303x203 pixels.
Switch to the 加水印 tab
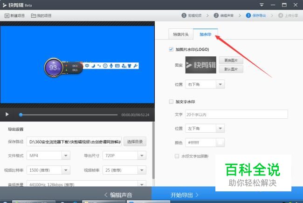[x=206, y=34]
